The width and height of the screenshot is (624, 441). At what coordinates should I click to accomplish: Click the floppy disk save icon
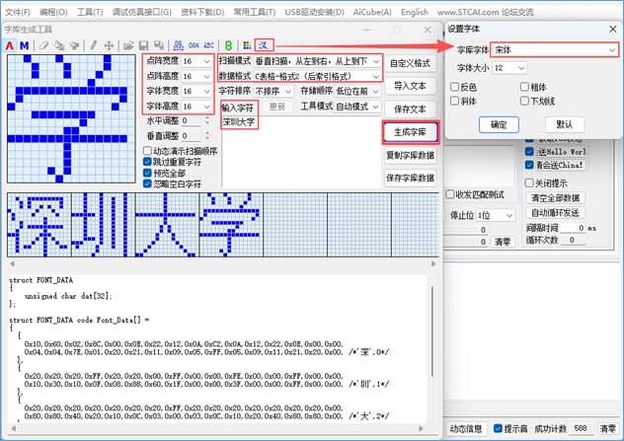143,45
